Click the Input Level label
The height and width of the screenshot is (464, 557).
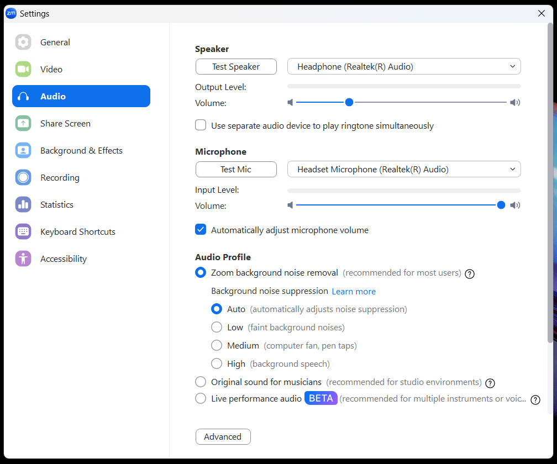tap(217, 190)
